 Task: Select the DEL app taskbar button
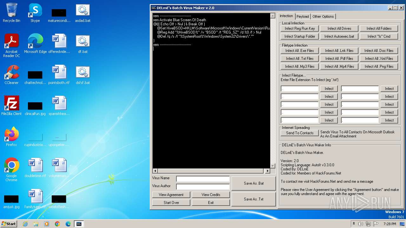[x=79, y=224]
